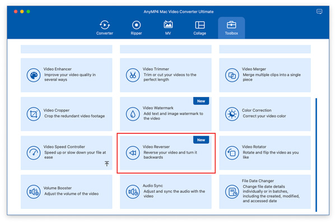The width and height of the screenshot is (336, 223).
Task: Open the Video Rotator icon
Action: [232, 153]
